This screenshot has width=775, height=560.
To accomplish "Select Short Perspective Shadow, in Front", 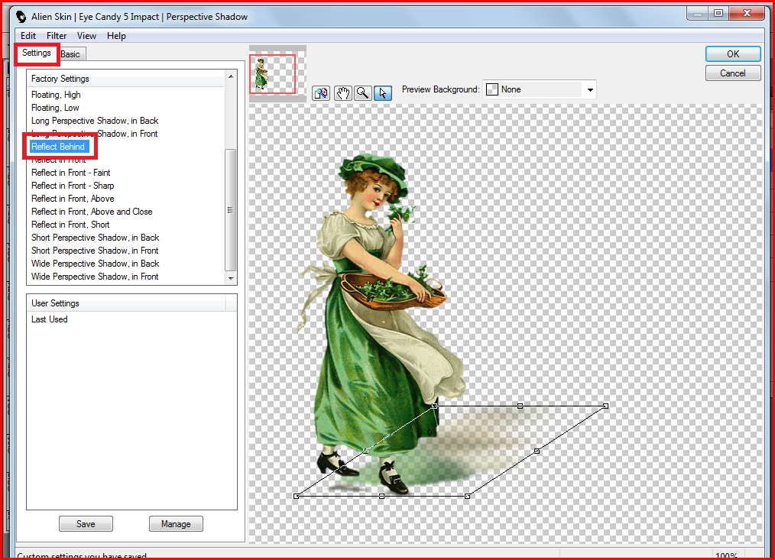I will 95,251.
